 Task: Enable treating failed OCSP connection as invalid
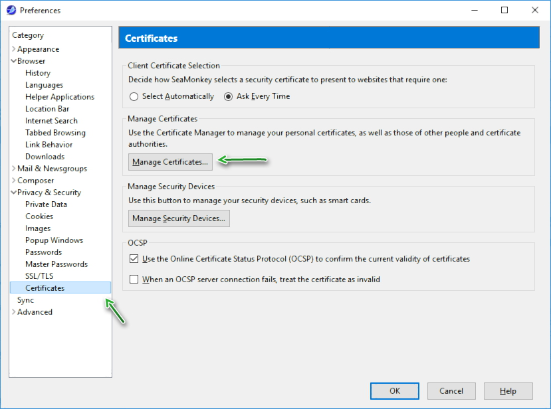(134, 280)
